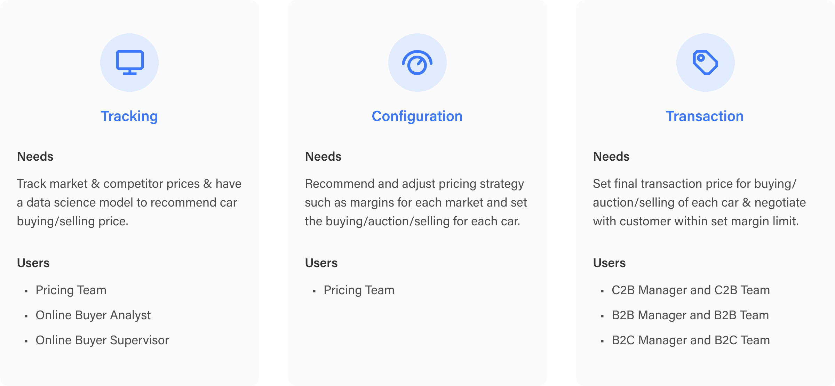Select B2C Manager and B2C Team item
Screen dimensions: 835x386
pyautogui.click(x=691, y=340)
